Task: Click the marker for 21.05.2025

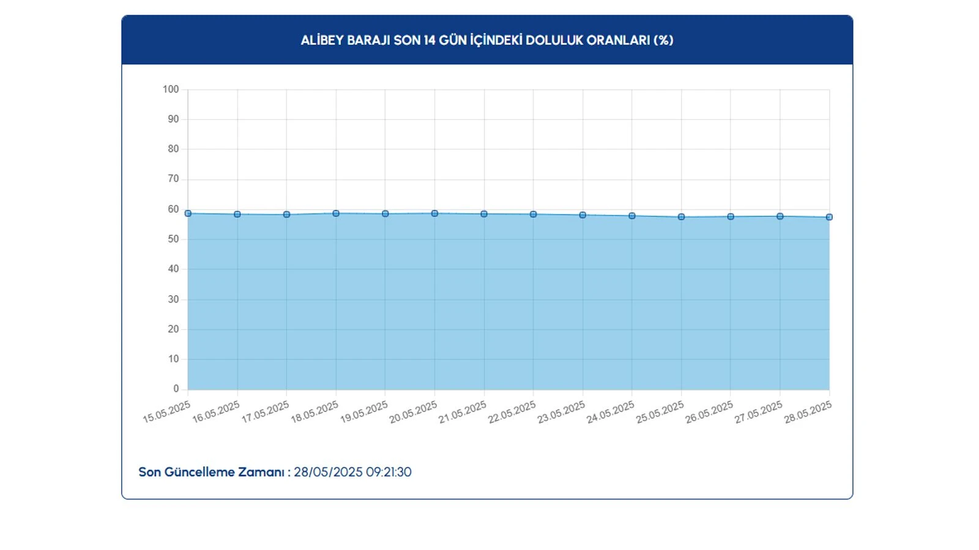Action: 484,214
